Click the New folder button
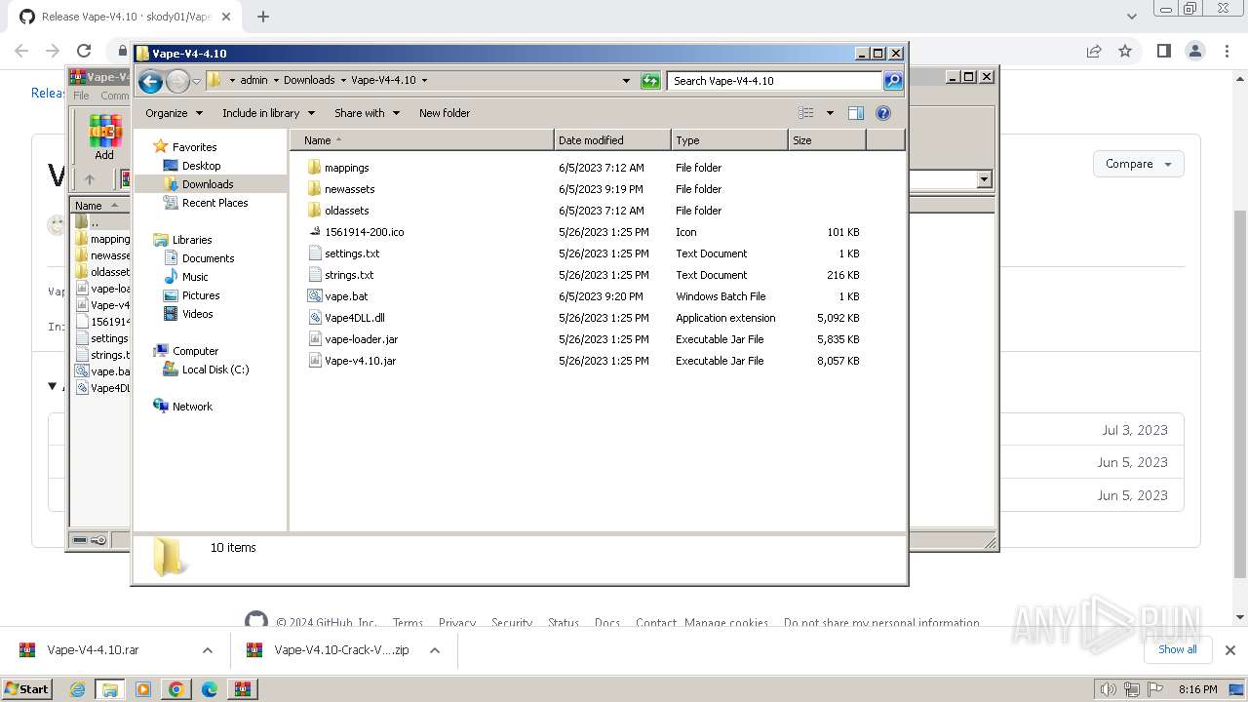This screenshot has height=702, width=1248. 445,113
